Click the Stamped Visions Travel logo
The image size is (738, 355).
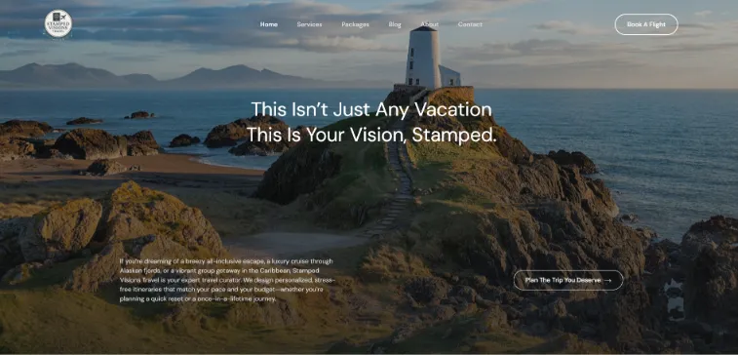pos(58,23)
